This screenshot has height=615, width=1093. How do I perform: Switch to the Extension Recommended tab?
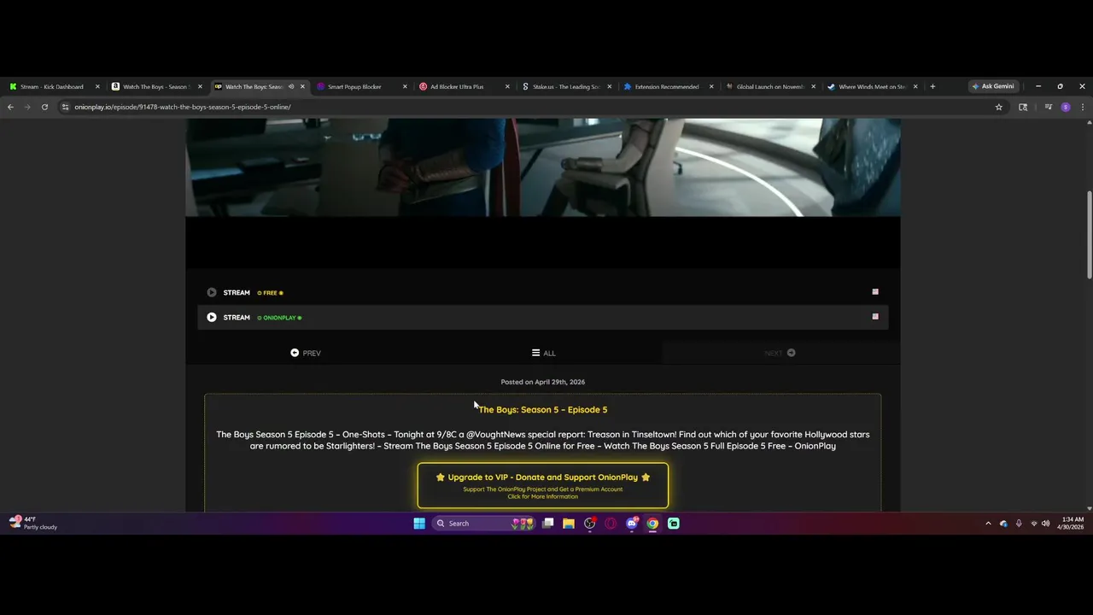pyautogui.click(x=666, y=86)
